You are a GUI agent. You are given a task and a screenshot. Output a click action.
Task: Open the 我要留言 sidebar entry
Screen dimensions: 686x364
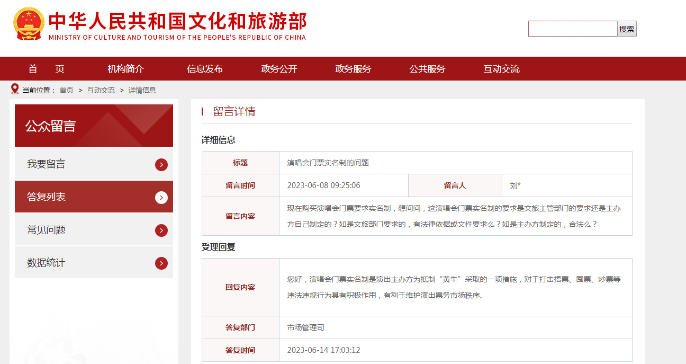47,164
